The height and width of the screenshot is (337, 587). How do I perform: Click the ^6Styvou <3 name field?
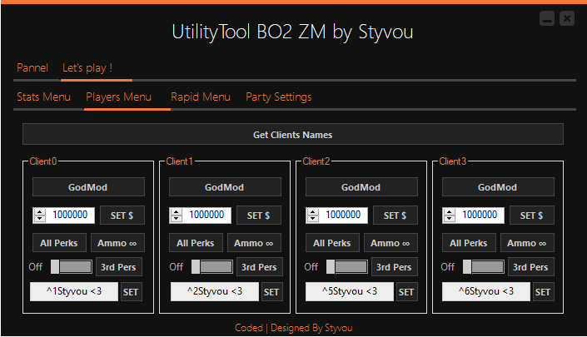coord(486,291)
